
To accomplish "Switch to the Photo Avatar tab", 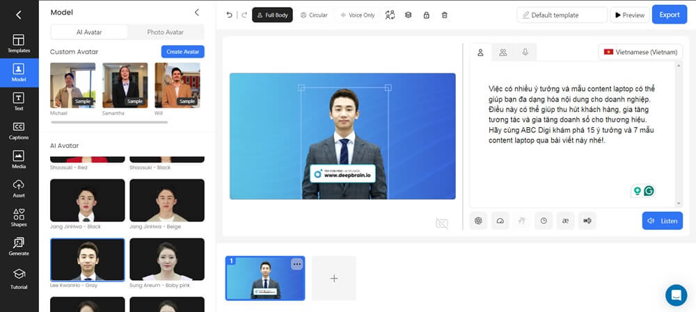I will pyautogui.click(x=165, y=32).
